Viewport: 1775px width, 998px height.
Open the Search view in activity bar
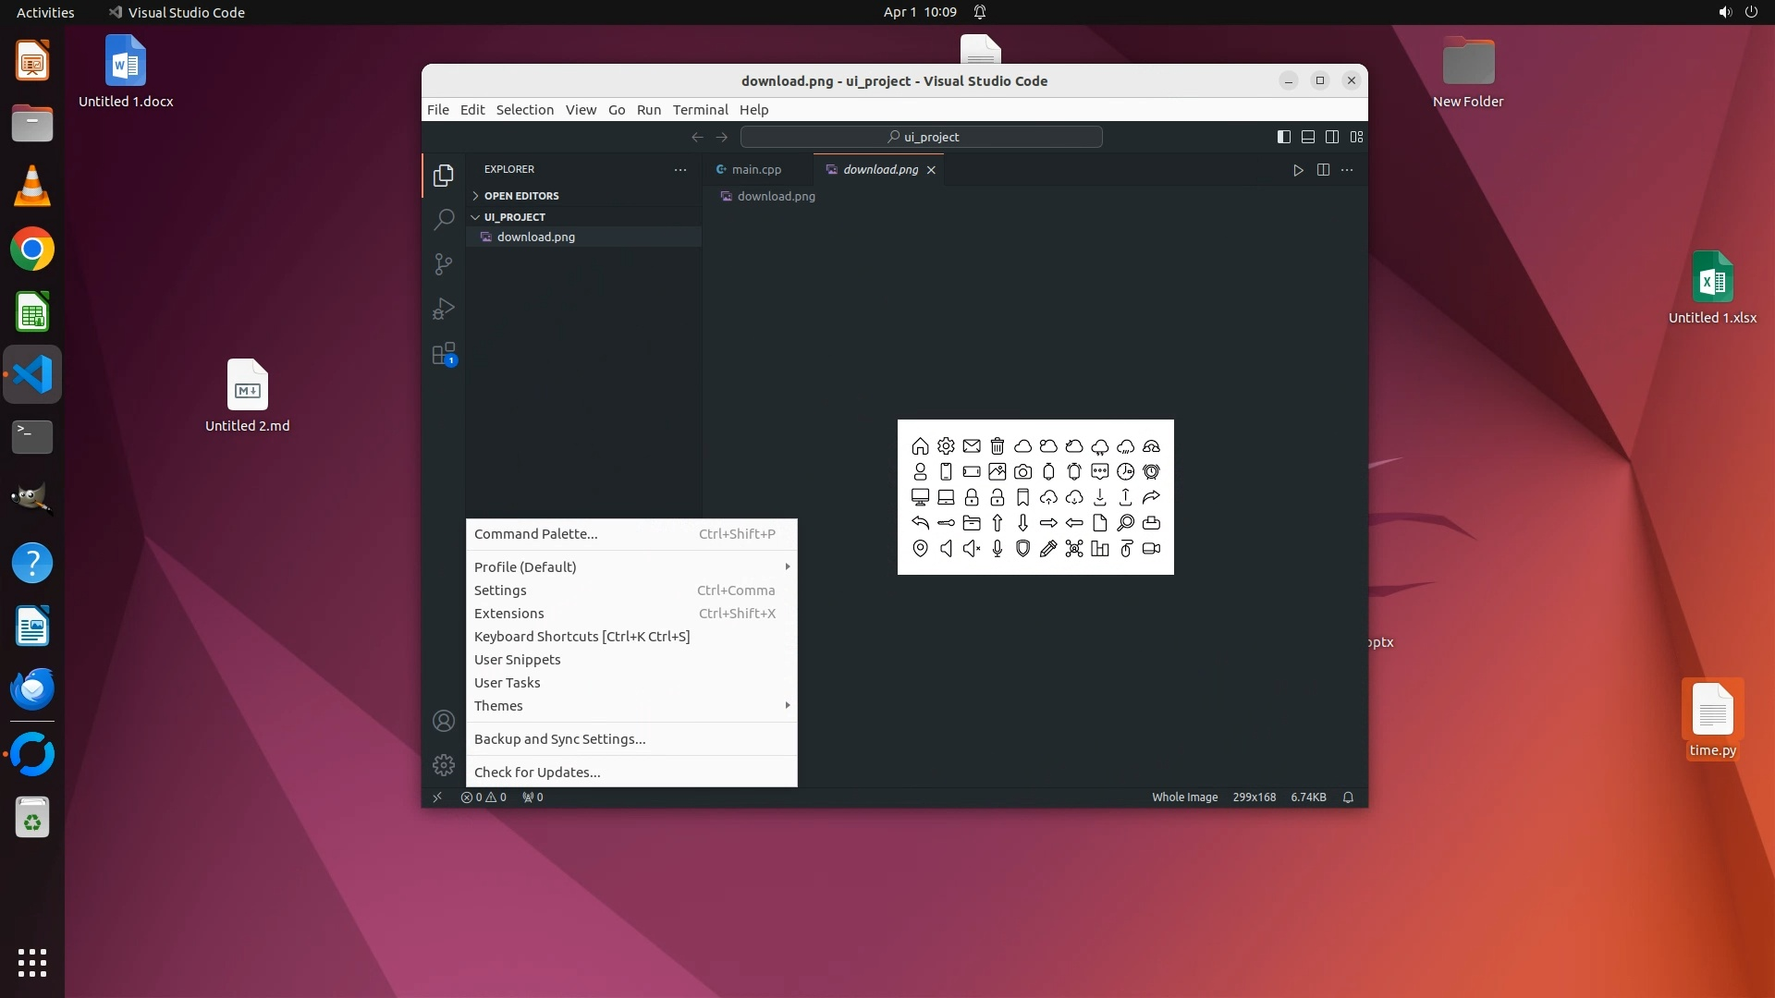(444, 220)
